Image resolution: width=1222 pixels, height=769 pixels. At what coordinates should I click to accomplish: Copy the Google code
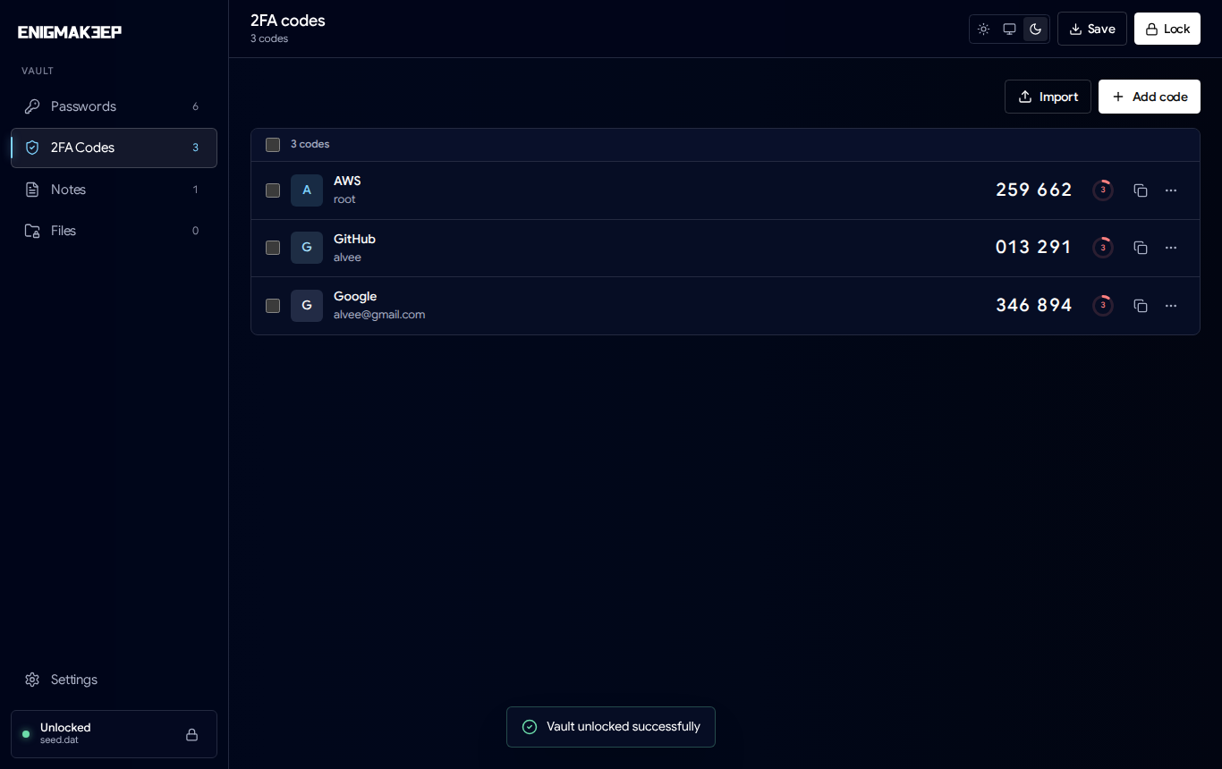1141,306
